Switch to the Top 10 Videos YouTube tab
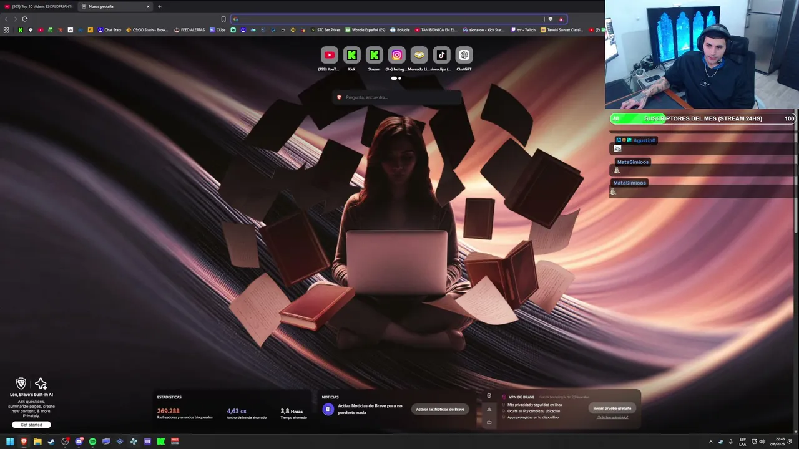The height and width of the screenshot is (449, 799). (x=39, y=7)
